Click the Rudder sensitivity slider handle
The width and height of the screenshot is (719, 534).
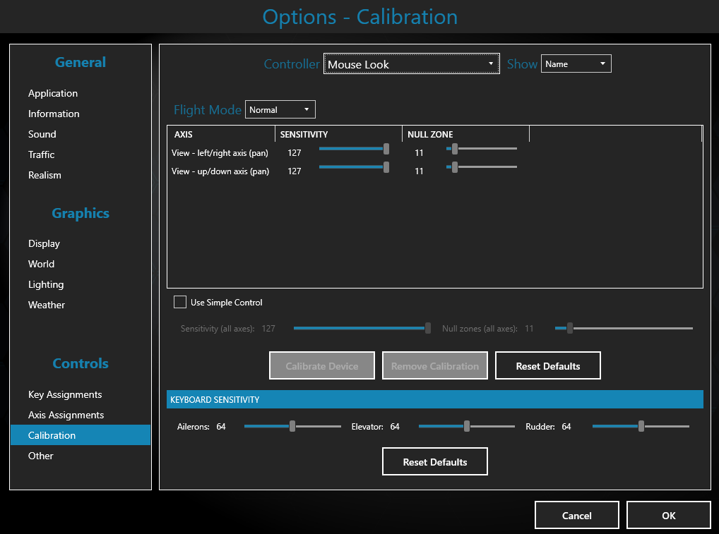click(x=641, y=426)
